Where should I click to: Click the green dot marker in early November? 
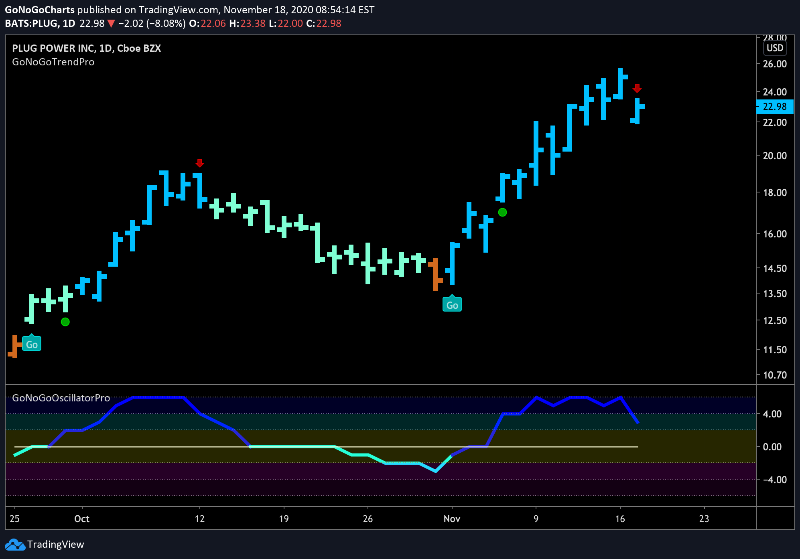click(x=502, y=213)
